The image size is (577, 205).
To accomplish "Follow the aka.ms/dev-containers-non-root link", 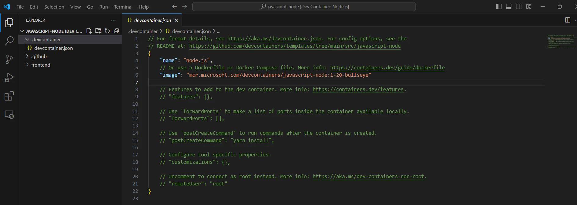I will click(368, 176).
